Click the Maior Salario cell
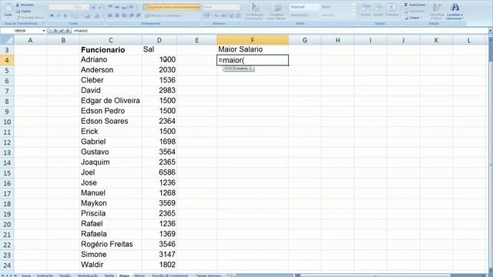This screenshot has height=277, width=493. (x=253, y=49)
